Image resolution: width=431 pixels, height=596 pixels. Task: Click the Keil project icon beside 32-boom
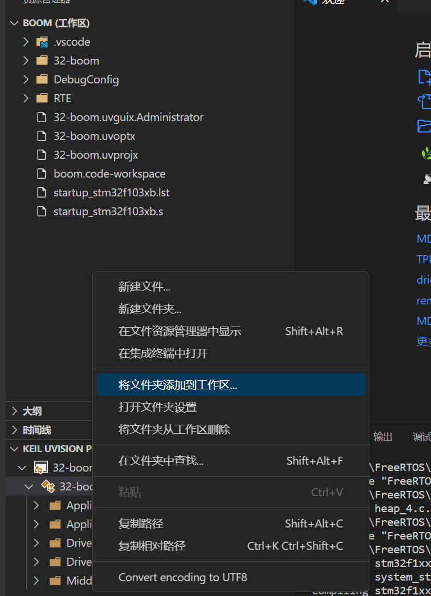coord(40,468)
